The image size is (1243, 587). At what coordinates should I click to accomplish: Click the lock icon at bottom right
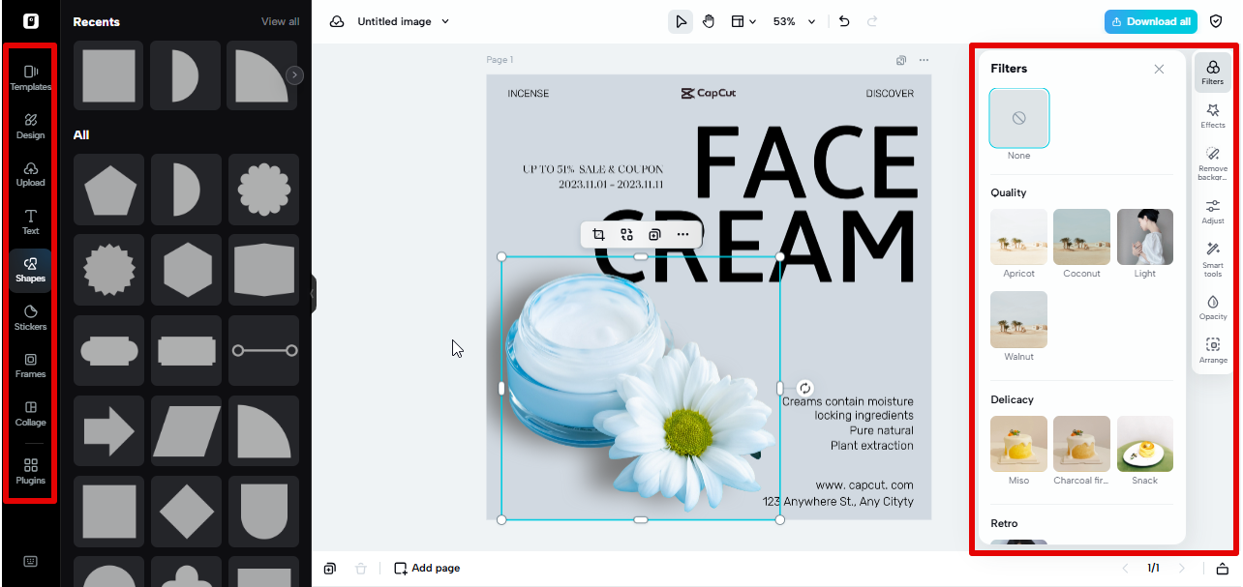1223,569
